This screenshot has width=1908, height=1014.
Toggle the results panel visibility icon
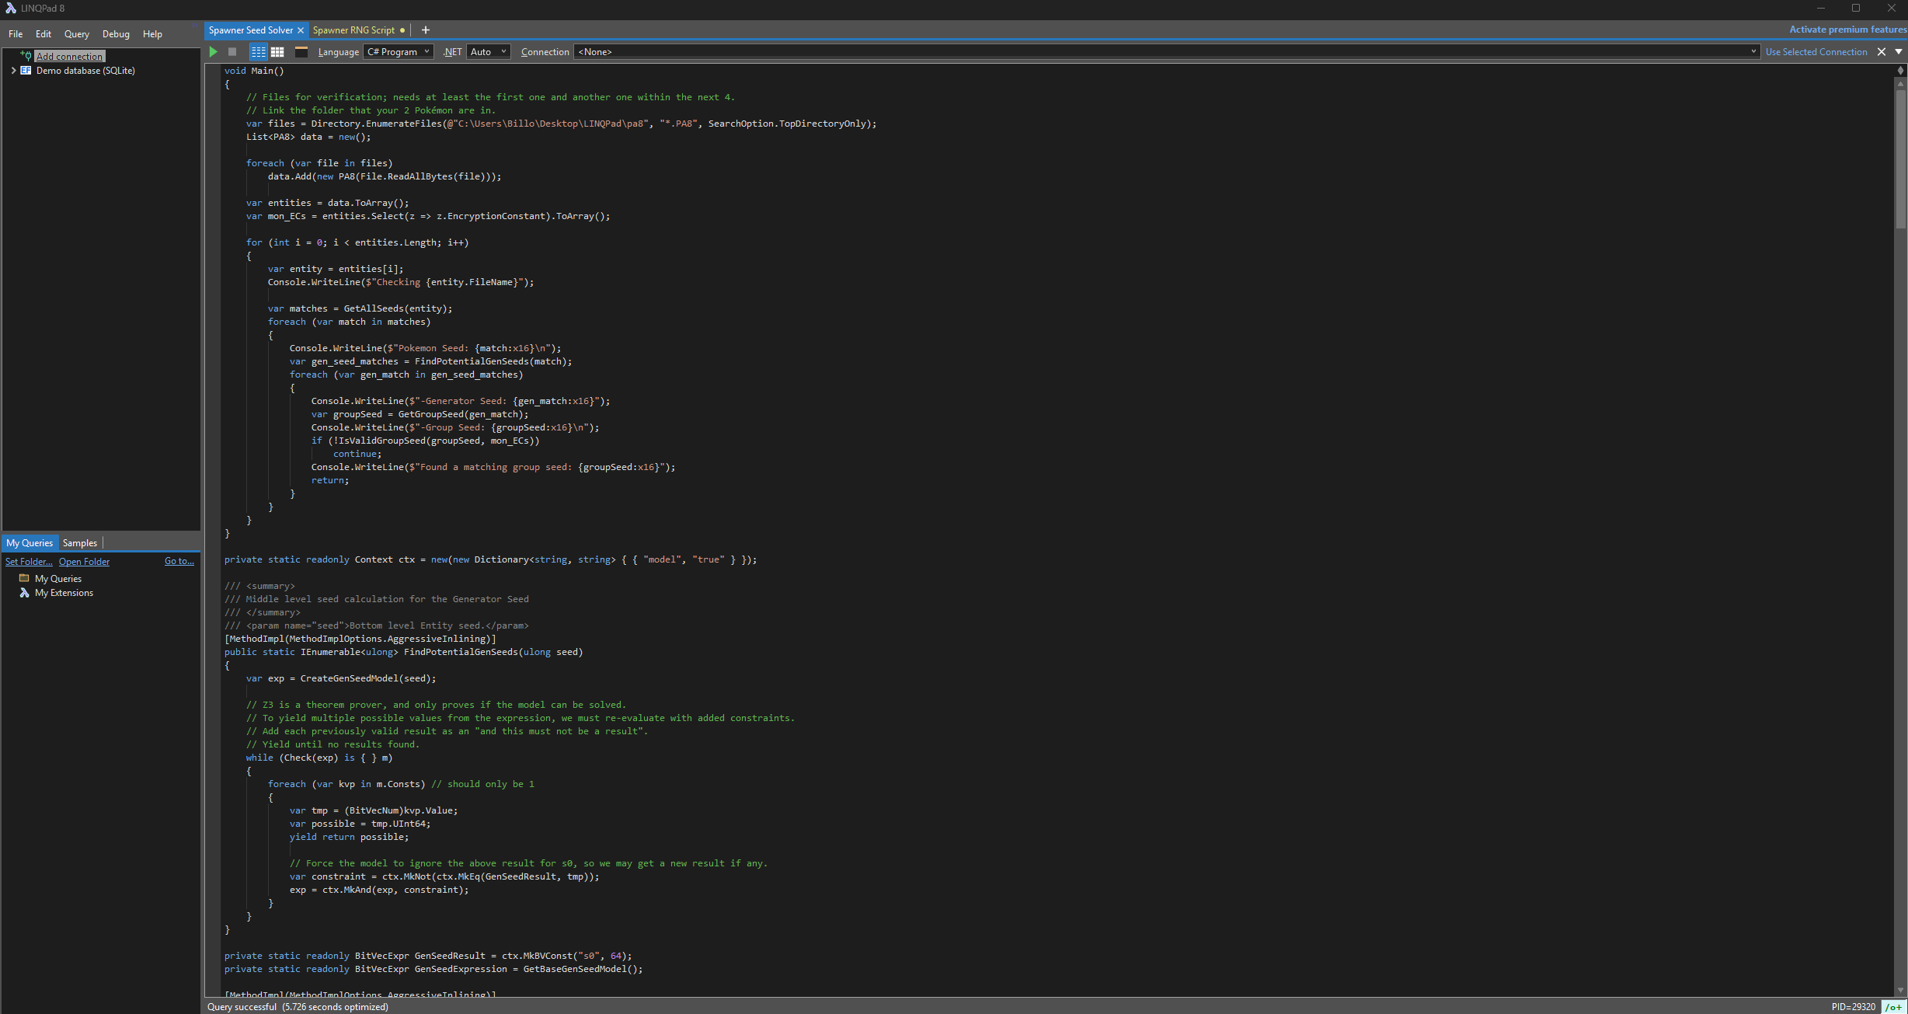301,52
